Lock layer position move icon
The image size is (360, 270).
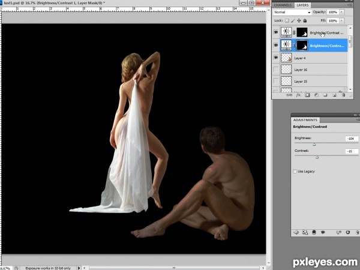(x=299, y=20)
